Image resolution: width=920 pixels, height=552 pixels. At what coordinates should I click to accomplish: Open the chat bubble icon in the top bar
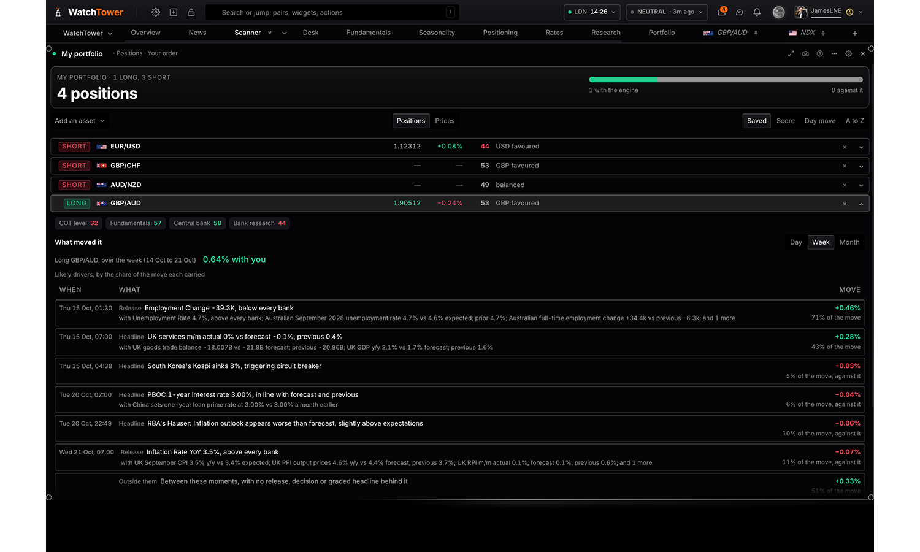click(x=740, y=12)
